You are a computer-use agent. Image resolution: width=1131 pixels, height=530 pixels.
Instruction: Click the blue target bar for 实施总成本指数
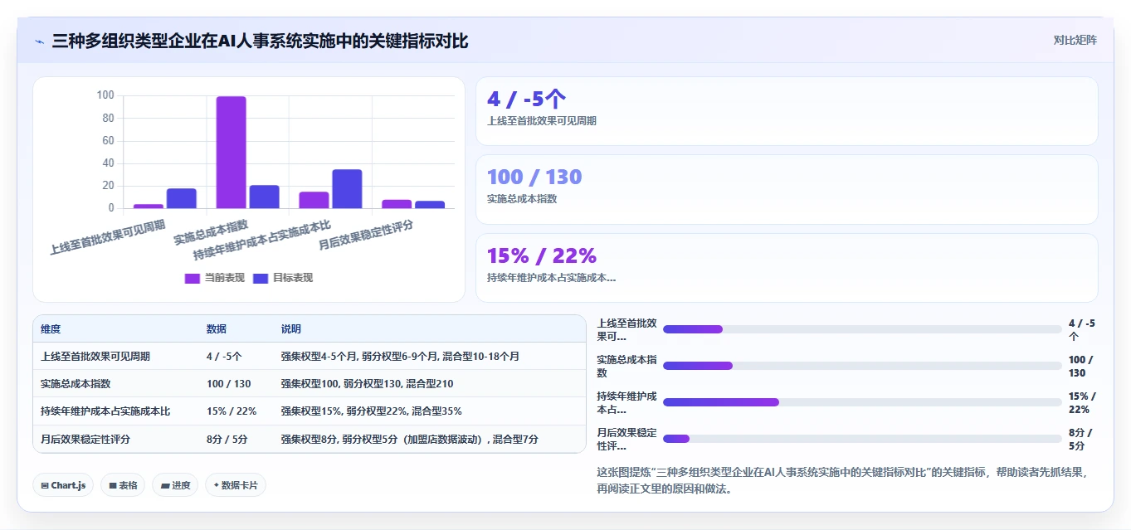264,197
